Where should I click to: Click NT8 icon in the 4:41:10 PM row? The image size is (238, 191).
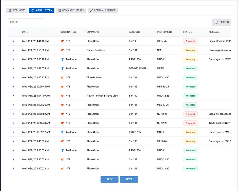coord(62,41)
